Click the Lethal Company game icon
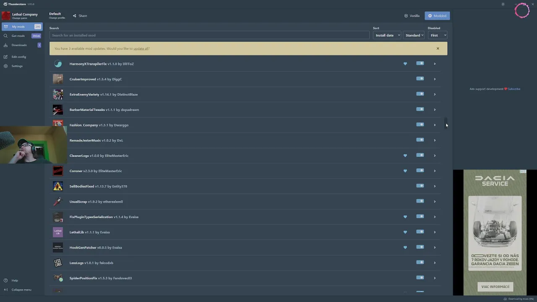Screen dimensions: 537x302 (6, 16)
